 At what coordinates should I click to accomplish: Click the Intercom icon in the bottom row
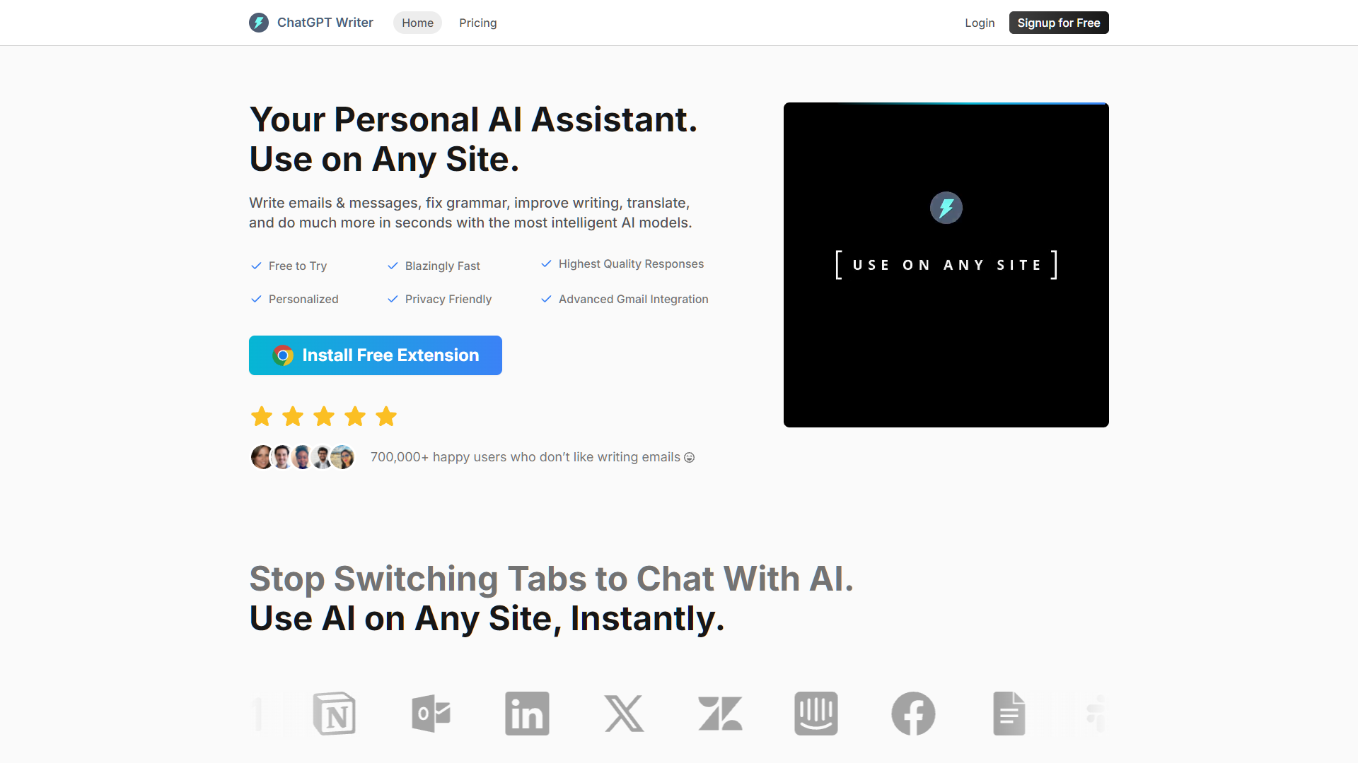(816, 713)
